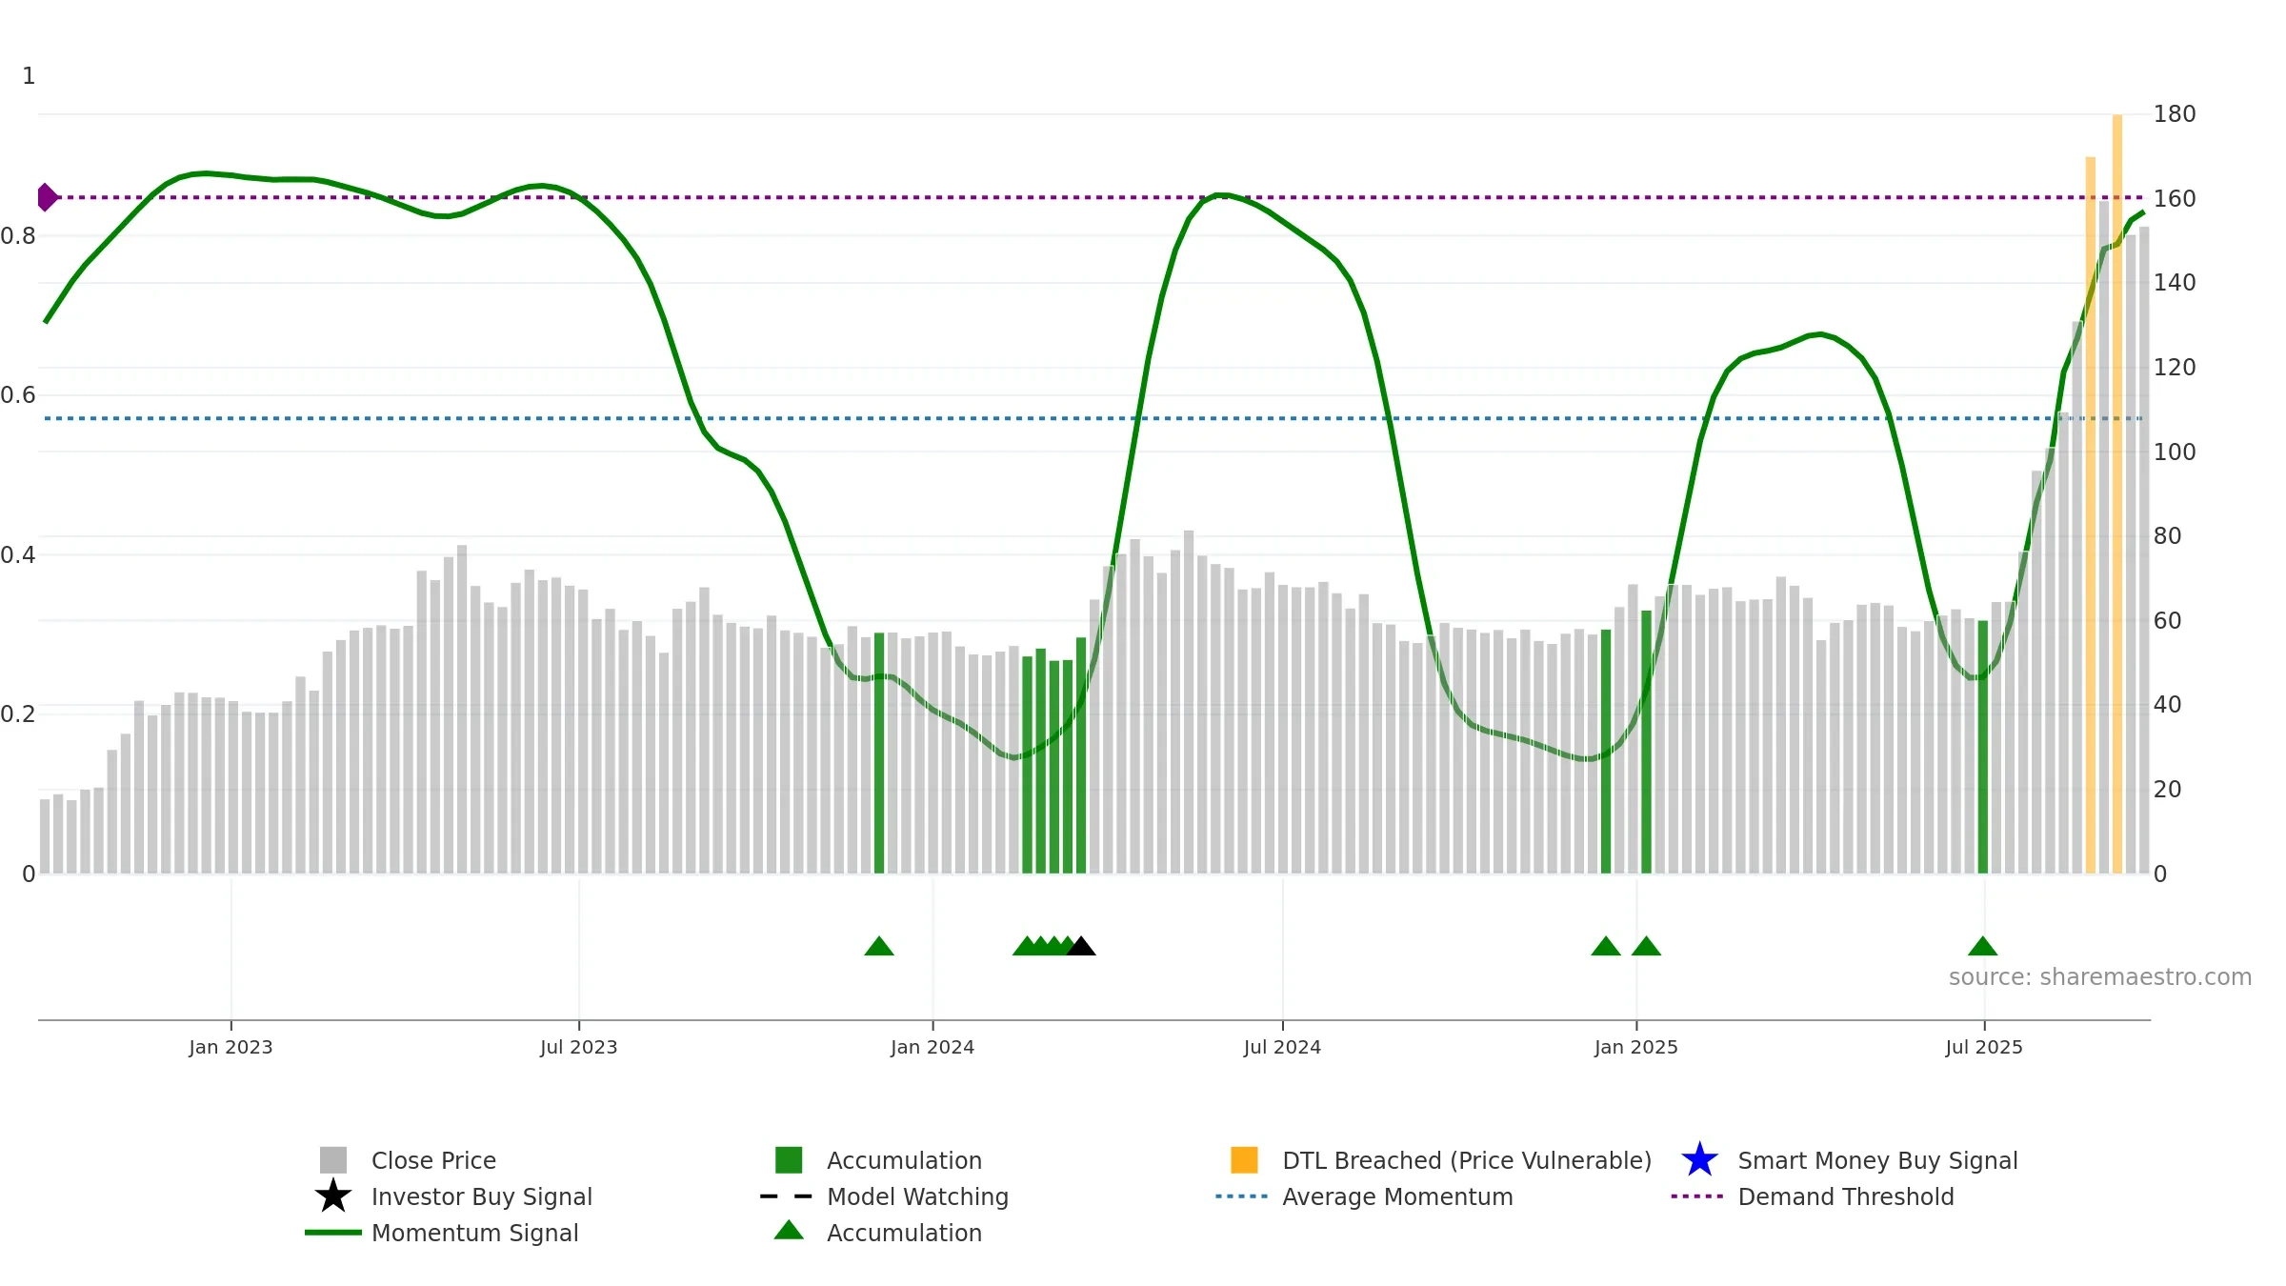Screen dimensions: 2286x1286
Task: Click the orange DTL Breached legend swatch
Action: click(x=1244, y=1160)
